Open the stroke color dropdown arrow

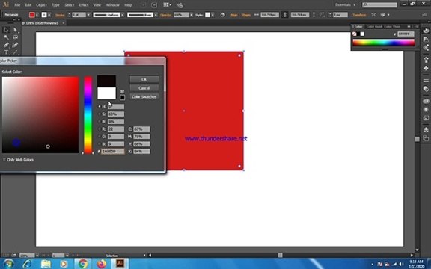point(49,15)
